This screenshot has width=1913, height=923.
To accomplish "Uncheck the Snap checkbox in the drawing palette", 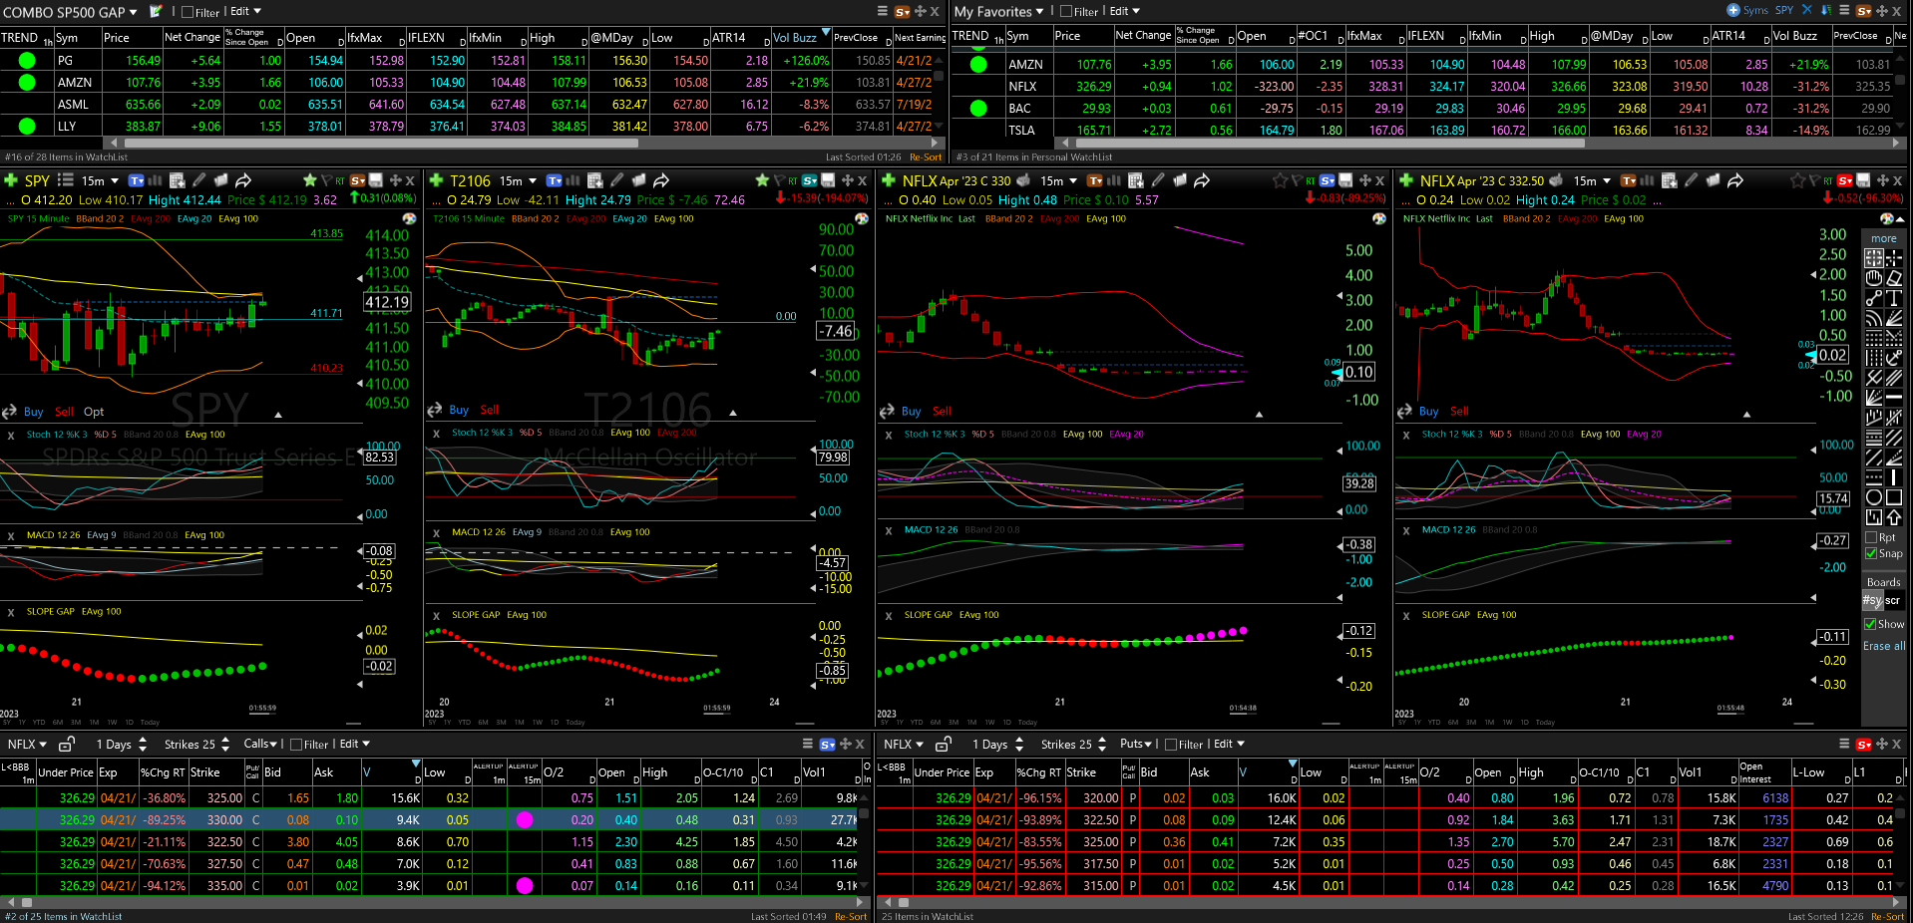I will tap(1871, 553).
